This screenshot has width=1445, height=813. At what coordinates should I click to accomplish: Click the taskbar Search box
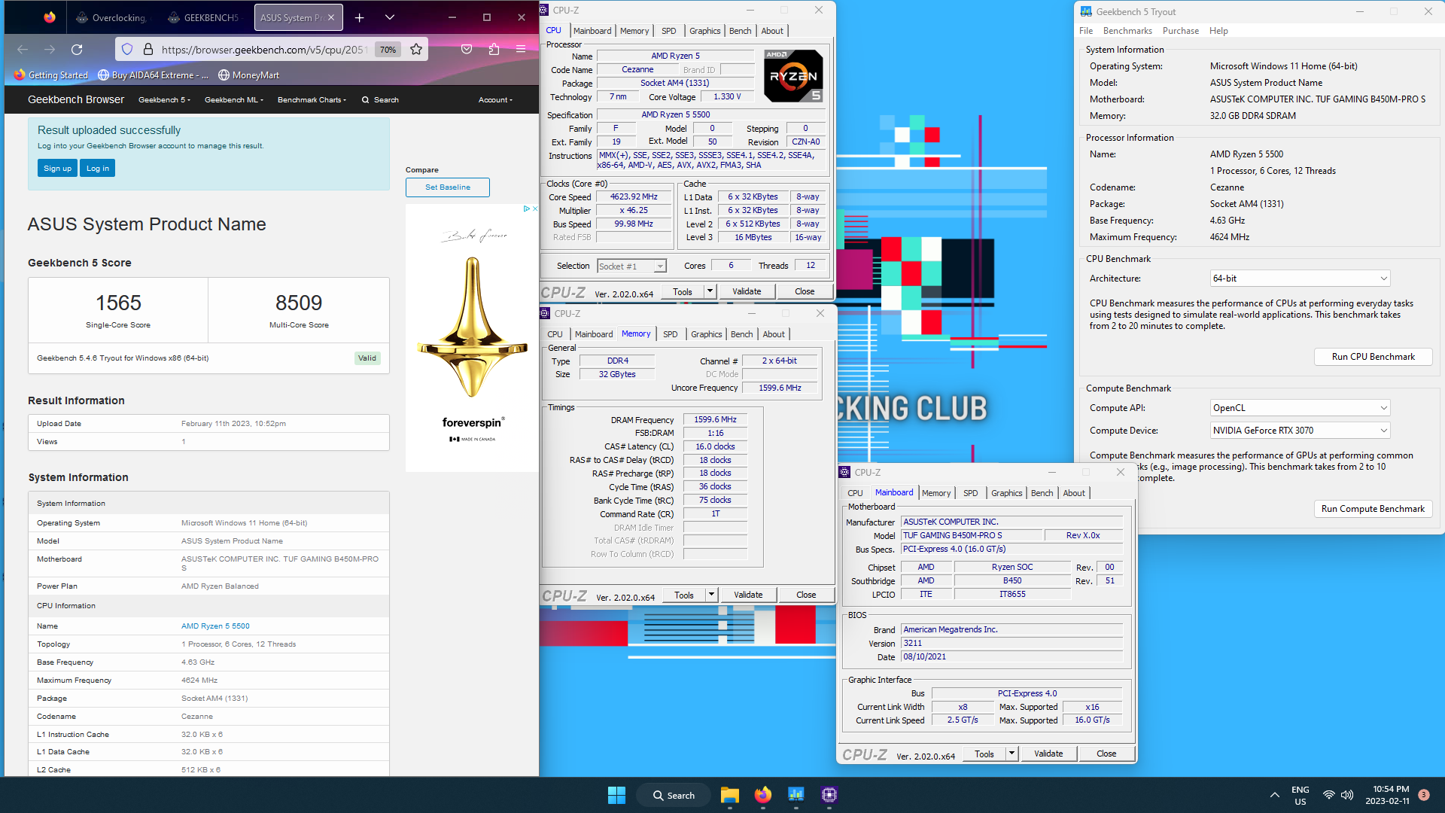click(674, 795)
